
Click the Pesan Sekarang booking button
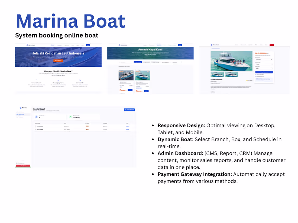(264, 72)
